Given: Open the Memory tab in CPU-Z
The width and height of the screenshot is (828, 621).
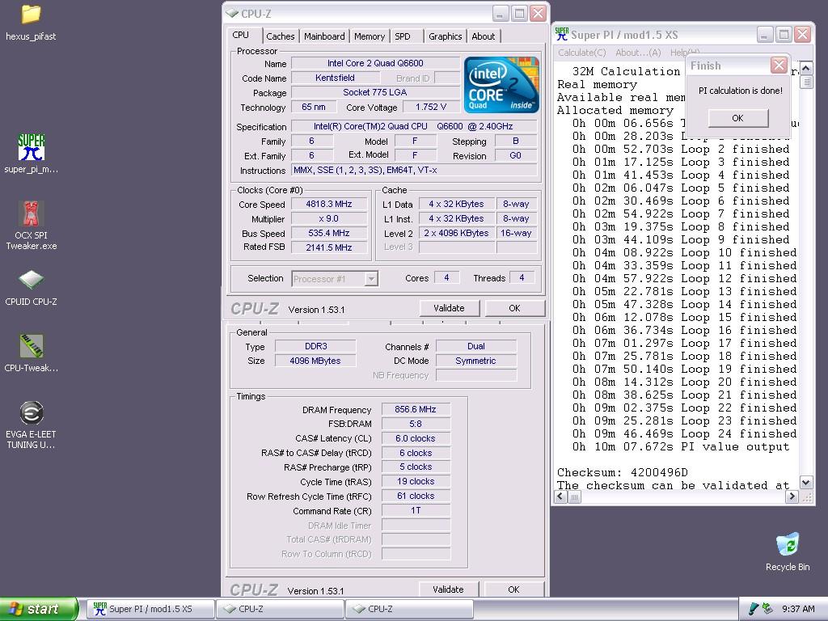Looking at the screenshot, I should click(369, 36).
